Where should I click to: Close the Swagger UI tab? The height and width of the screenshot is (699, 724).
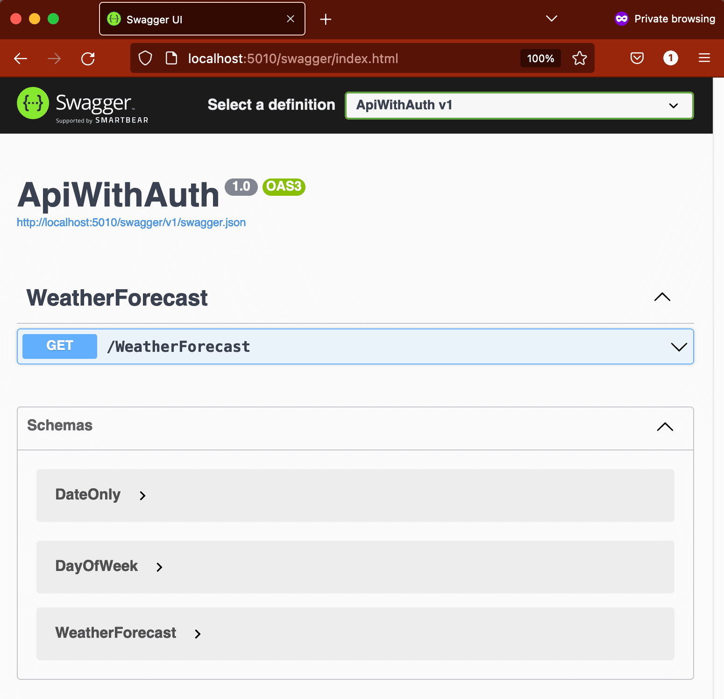[291, 19]
